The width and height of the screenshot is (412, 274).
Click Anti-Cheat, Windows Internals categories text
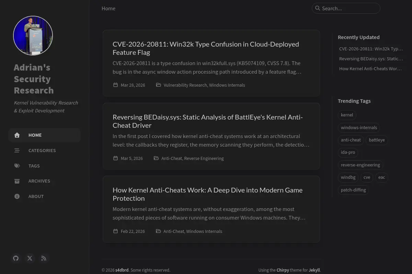tap(193, 231)
